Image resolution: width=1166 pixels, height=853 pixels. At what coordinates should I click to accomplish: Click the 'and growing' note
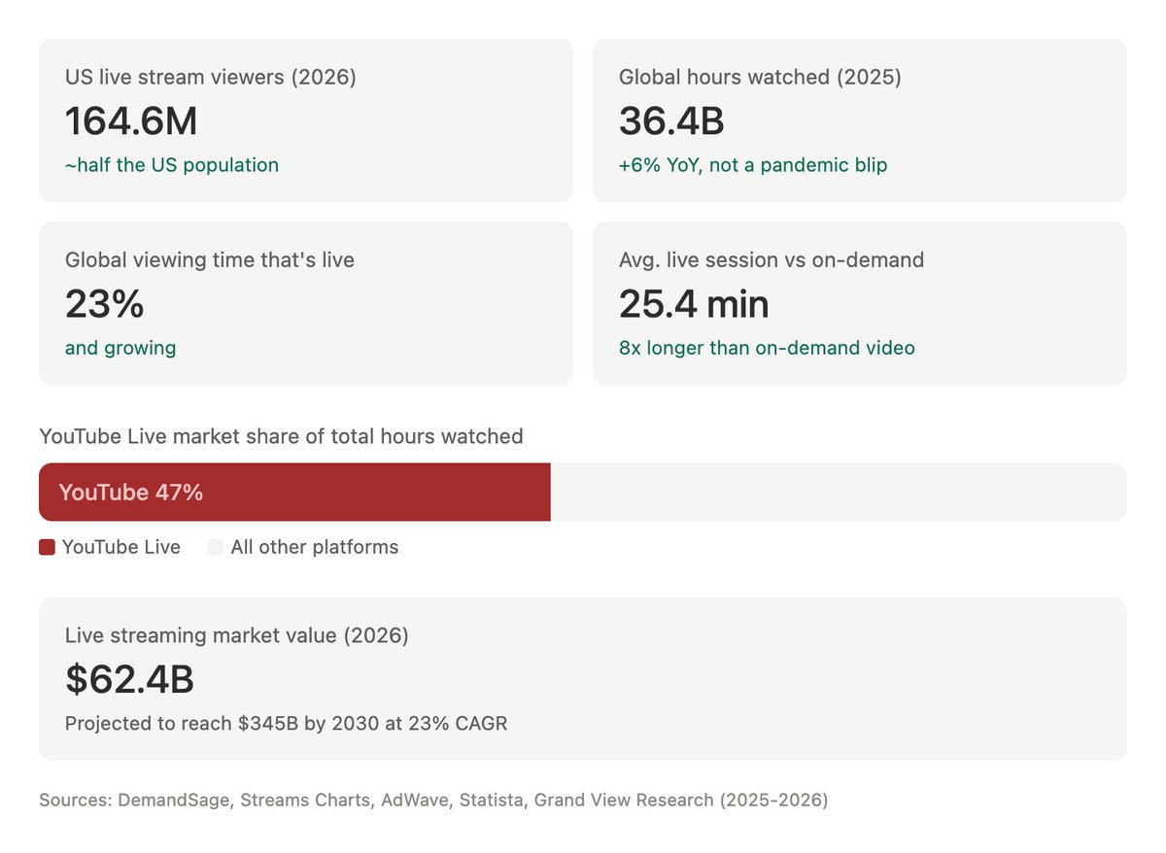pos(120,348)
